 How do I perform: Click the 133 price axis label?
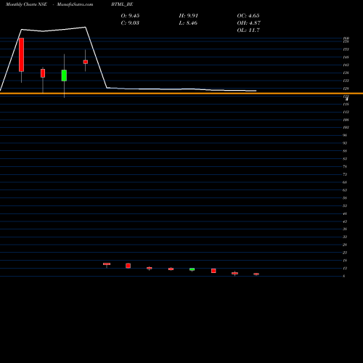(x=346, y=81)
